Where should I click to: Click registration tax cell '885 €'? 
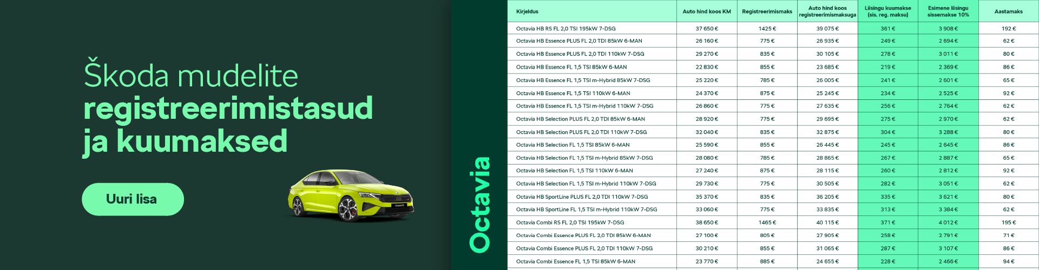point(767,261)
